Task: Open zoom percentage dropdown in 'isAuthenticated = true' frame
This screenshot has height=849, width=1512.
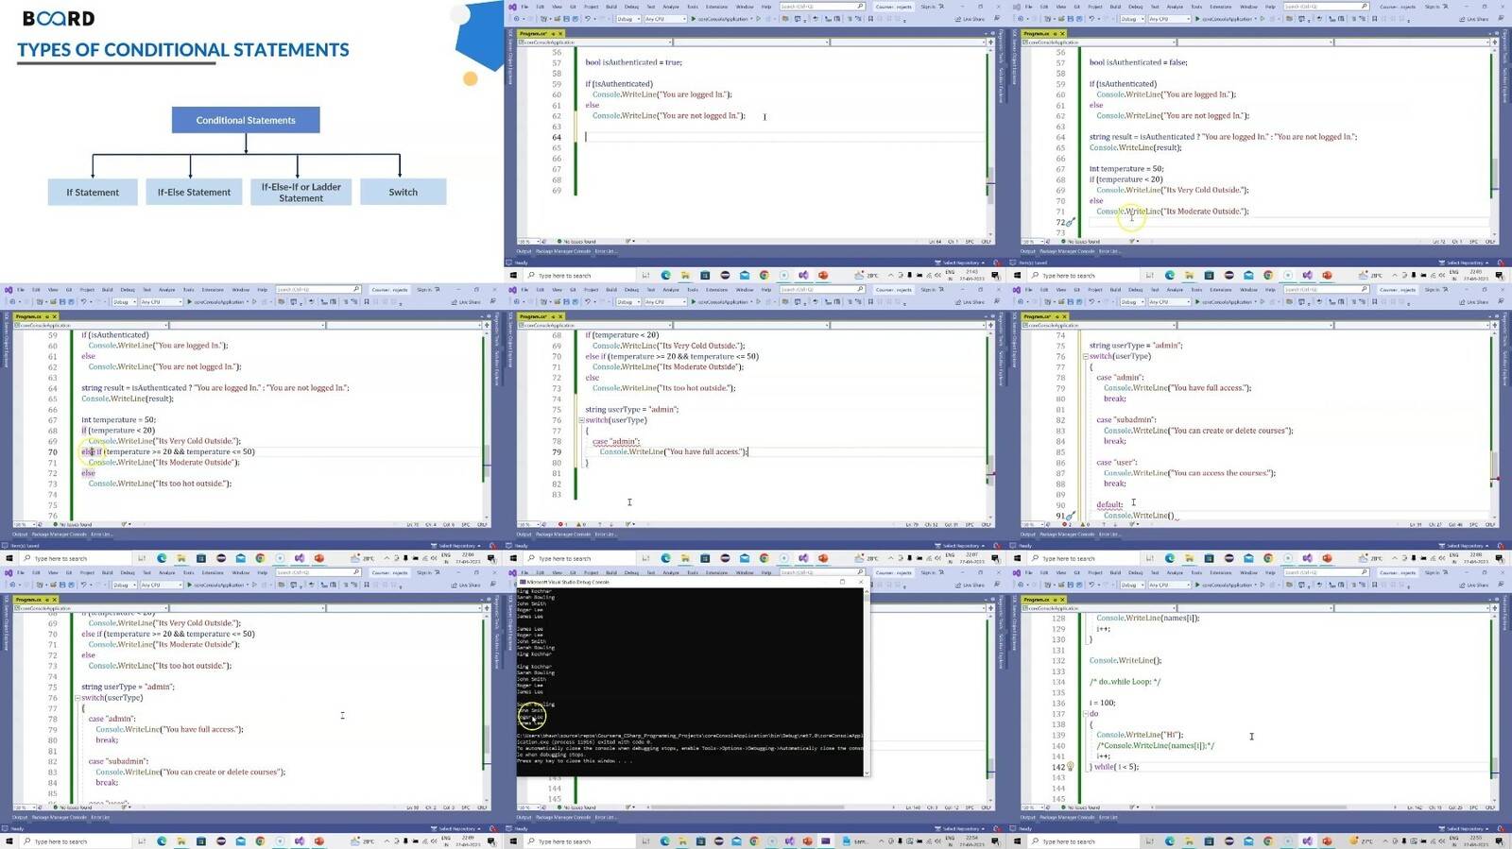Action: coord(529,242)
